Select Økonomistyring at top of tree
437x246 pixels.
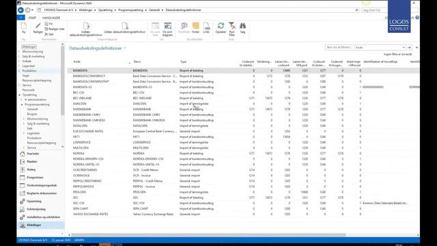click(x=33, y=52)
